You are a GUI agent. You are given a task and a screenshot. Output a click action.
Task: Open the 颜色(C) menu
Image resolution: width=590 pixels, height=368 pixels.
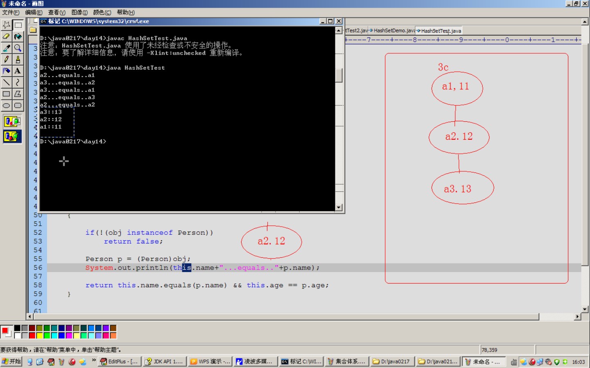pos(102,12)
